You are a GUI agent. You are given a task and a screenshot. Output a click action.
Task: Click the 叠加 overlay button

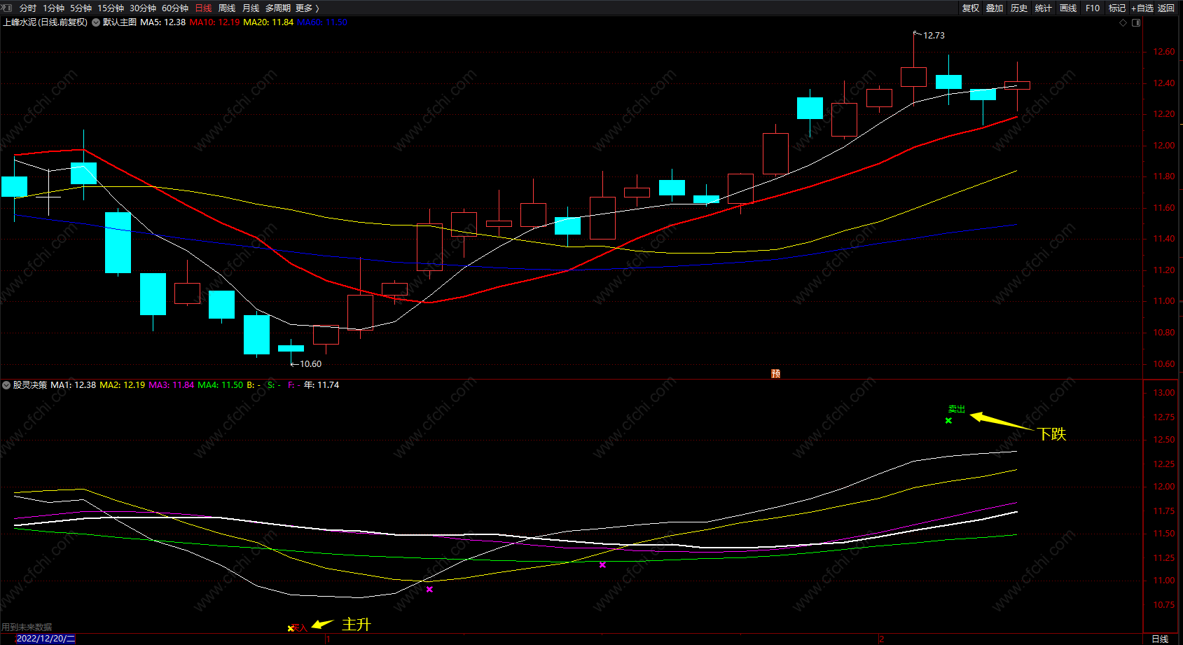pos(995,8)
